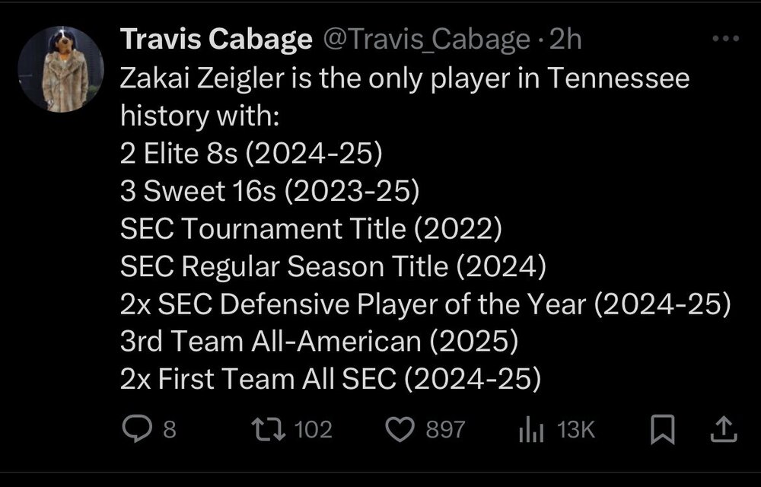Click the reply count of 8

170,430
